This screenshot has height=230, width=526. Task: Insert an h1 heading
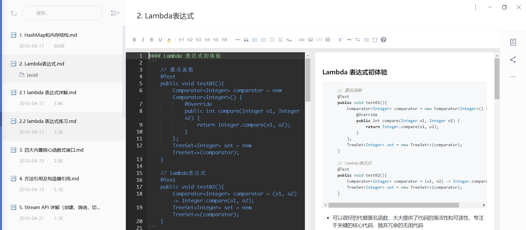pyautogui.click(x=181, y=40)
